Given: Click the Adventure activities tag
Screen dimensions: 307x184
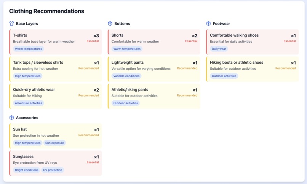Looking at the screenshot, I should pyautogui.click(x=29, y=103).
